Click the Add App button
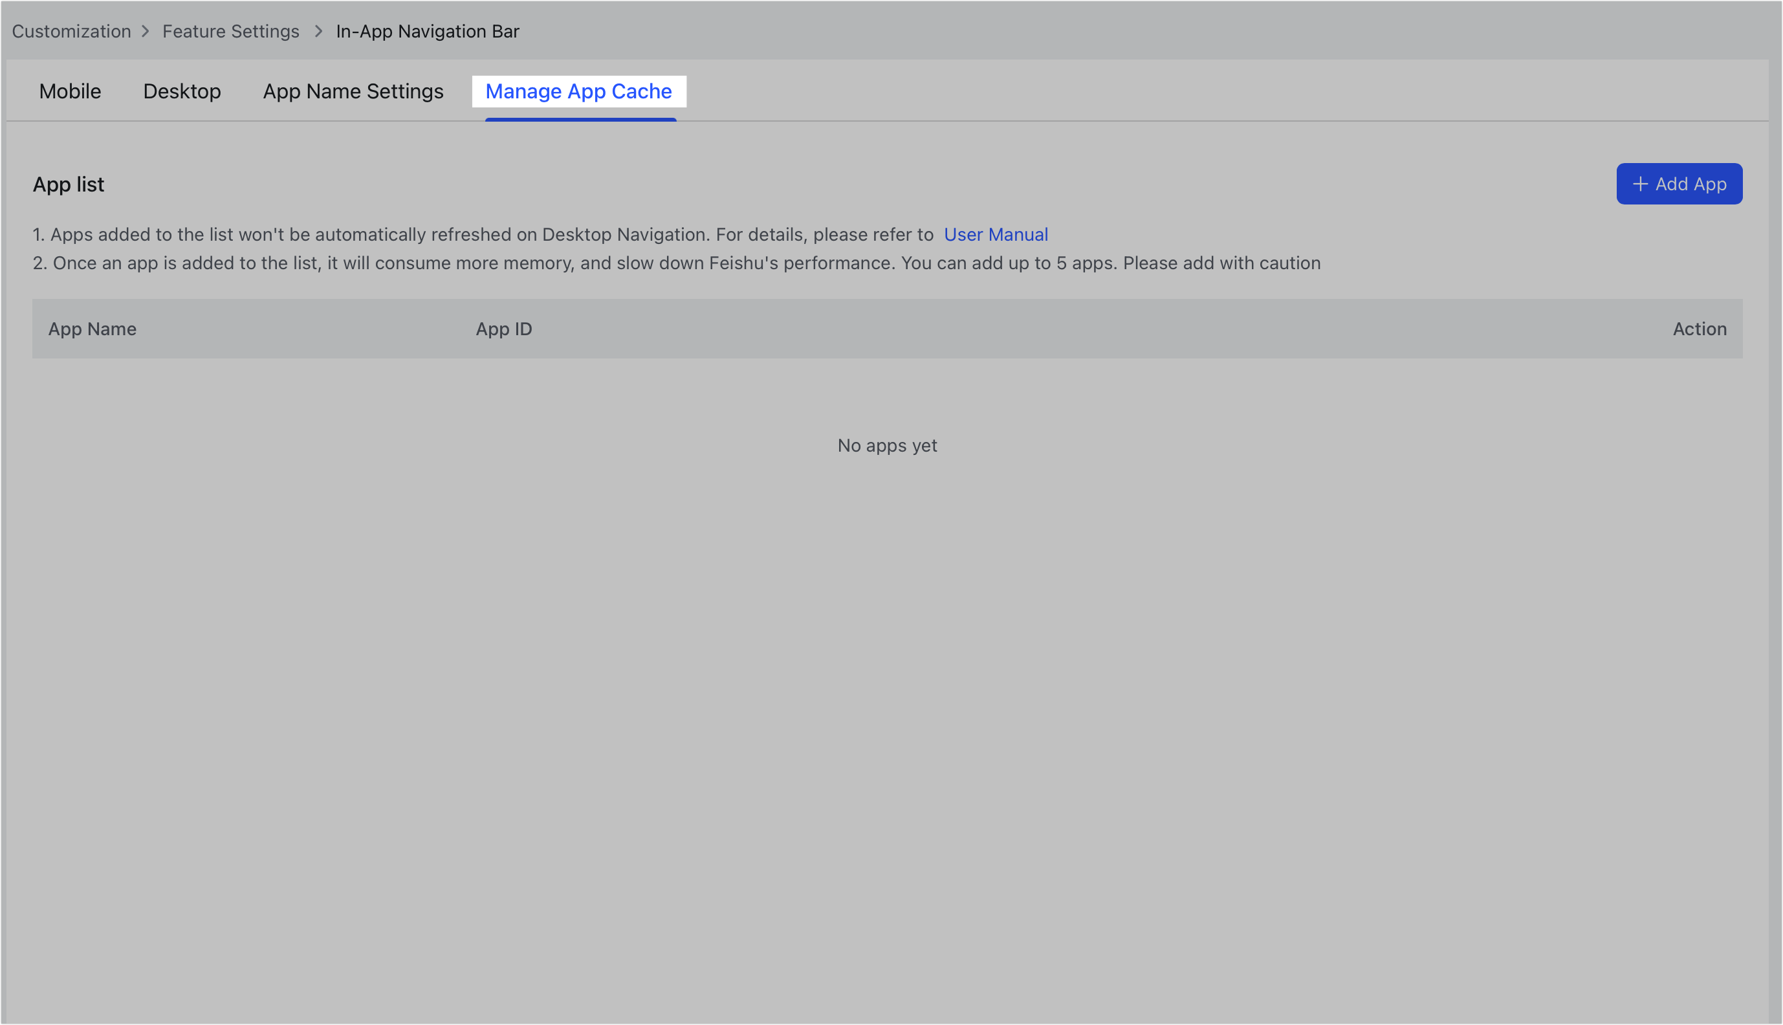The height and width of the screenshot is (1025, 1783). pyautogui.click(x=1679, y=183)
